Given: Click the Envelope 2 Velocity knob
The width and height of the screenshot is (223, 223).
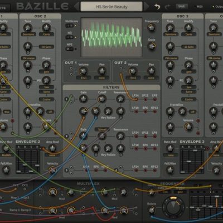Looking at the screenshot, I should point(52,170).
